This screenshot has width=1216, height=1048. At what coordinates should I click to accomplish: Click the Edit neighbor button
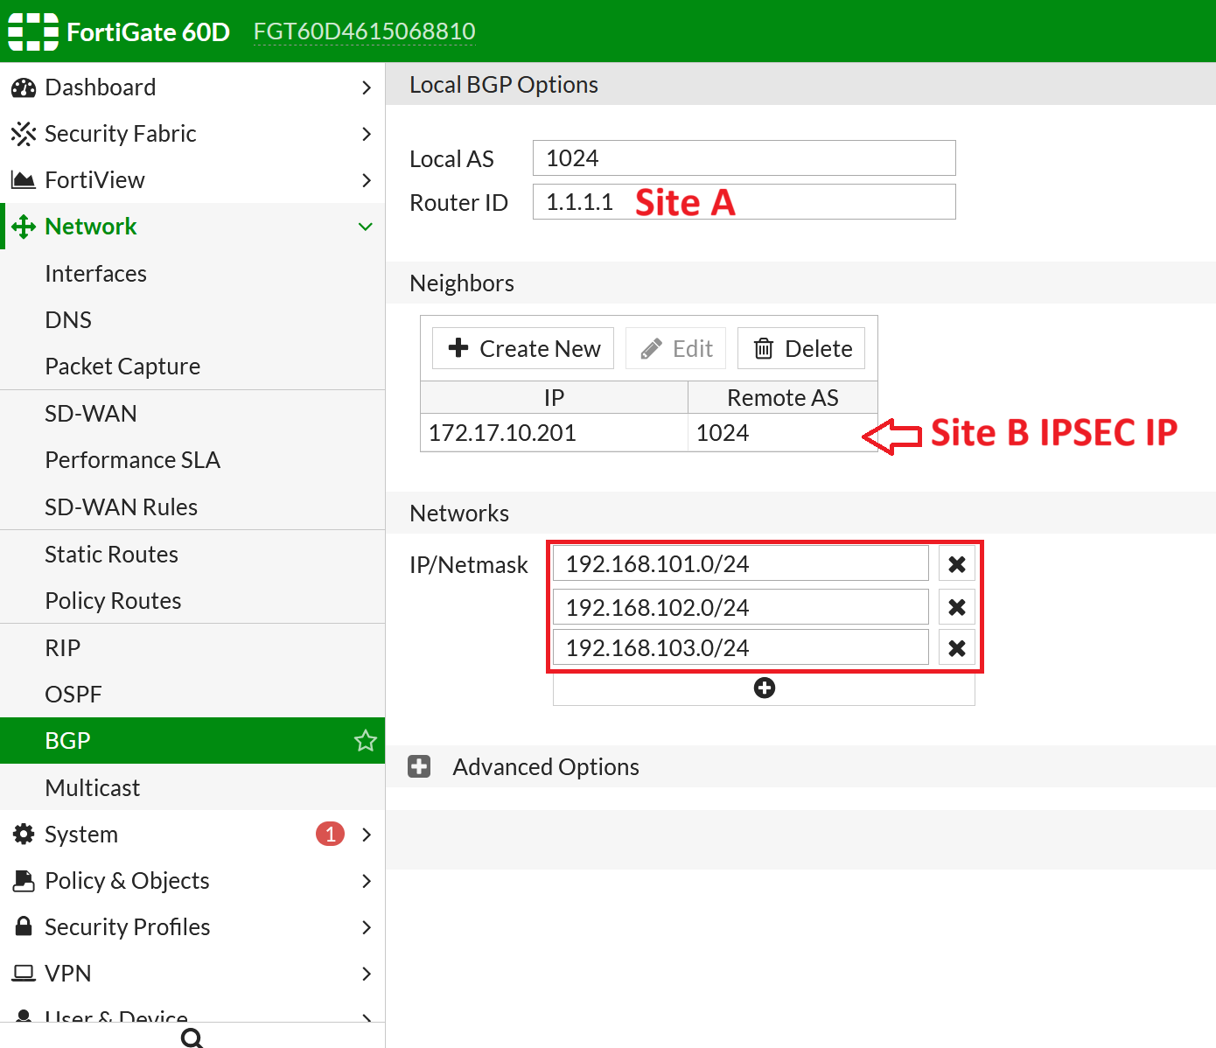(x=675, y=348)
